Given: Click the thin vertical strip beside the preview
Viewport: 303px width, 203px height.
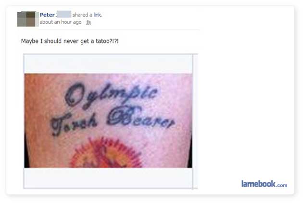Looking at the screenshot, I should coord(195,121).
